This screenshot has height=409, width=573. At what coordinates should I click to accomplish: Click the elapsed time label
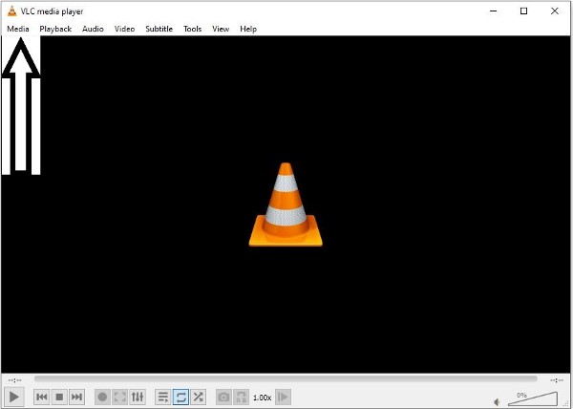pyautogui.click(x=14, y=380)
